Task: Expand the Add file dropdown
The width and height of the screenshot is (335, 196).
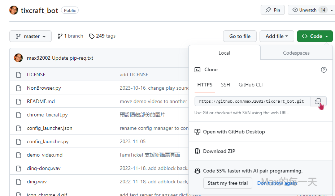Action: pos(277,36)
